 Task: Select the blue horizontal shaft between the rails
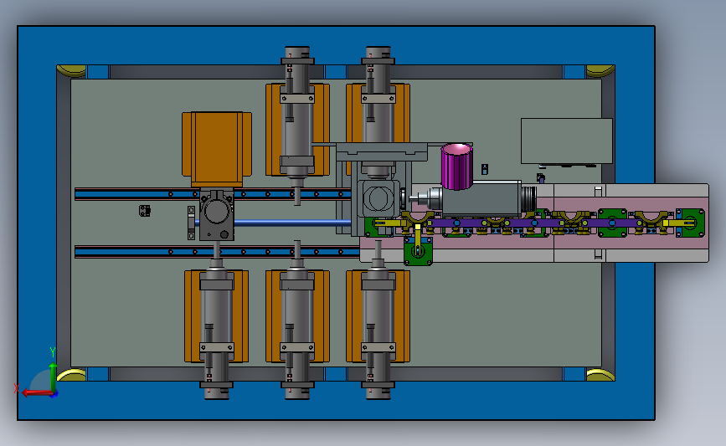(x=291, y=223)
